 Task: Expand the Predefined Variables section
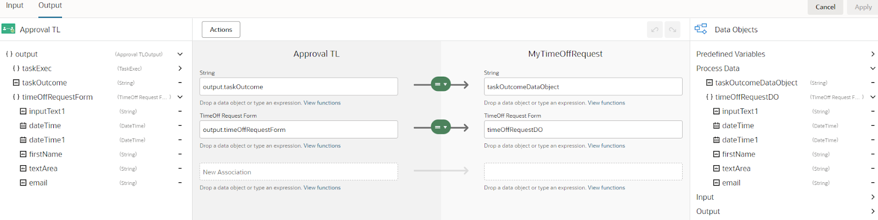click(x=873, y=54)
